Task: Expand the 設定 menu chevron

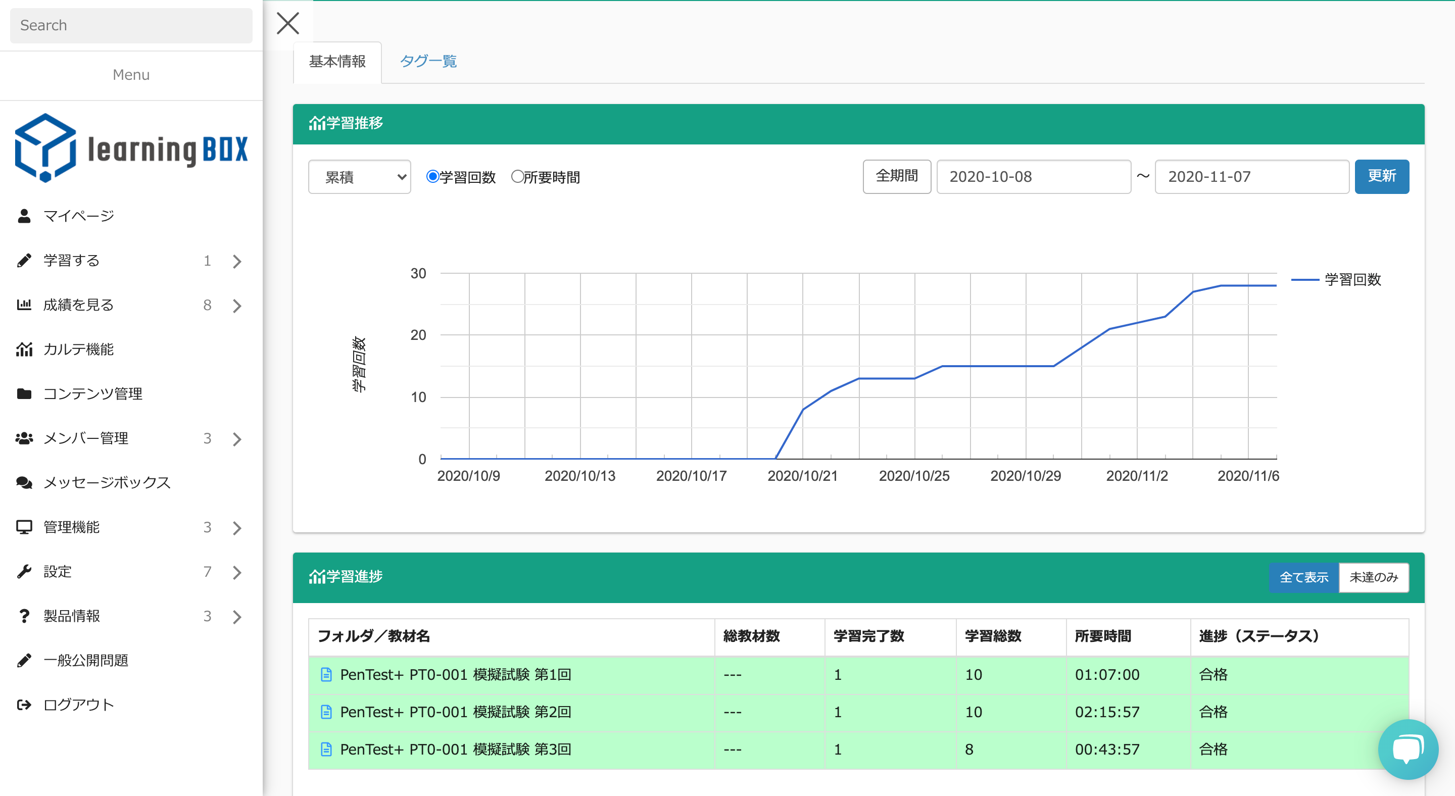Action: 237,572
